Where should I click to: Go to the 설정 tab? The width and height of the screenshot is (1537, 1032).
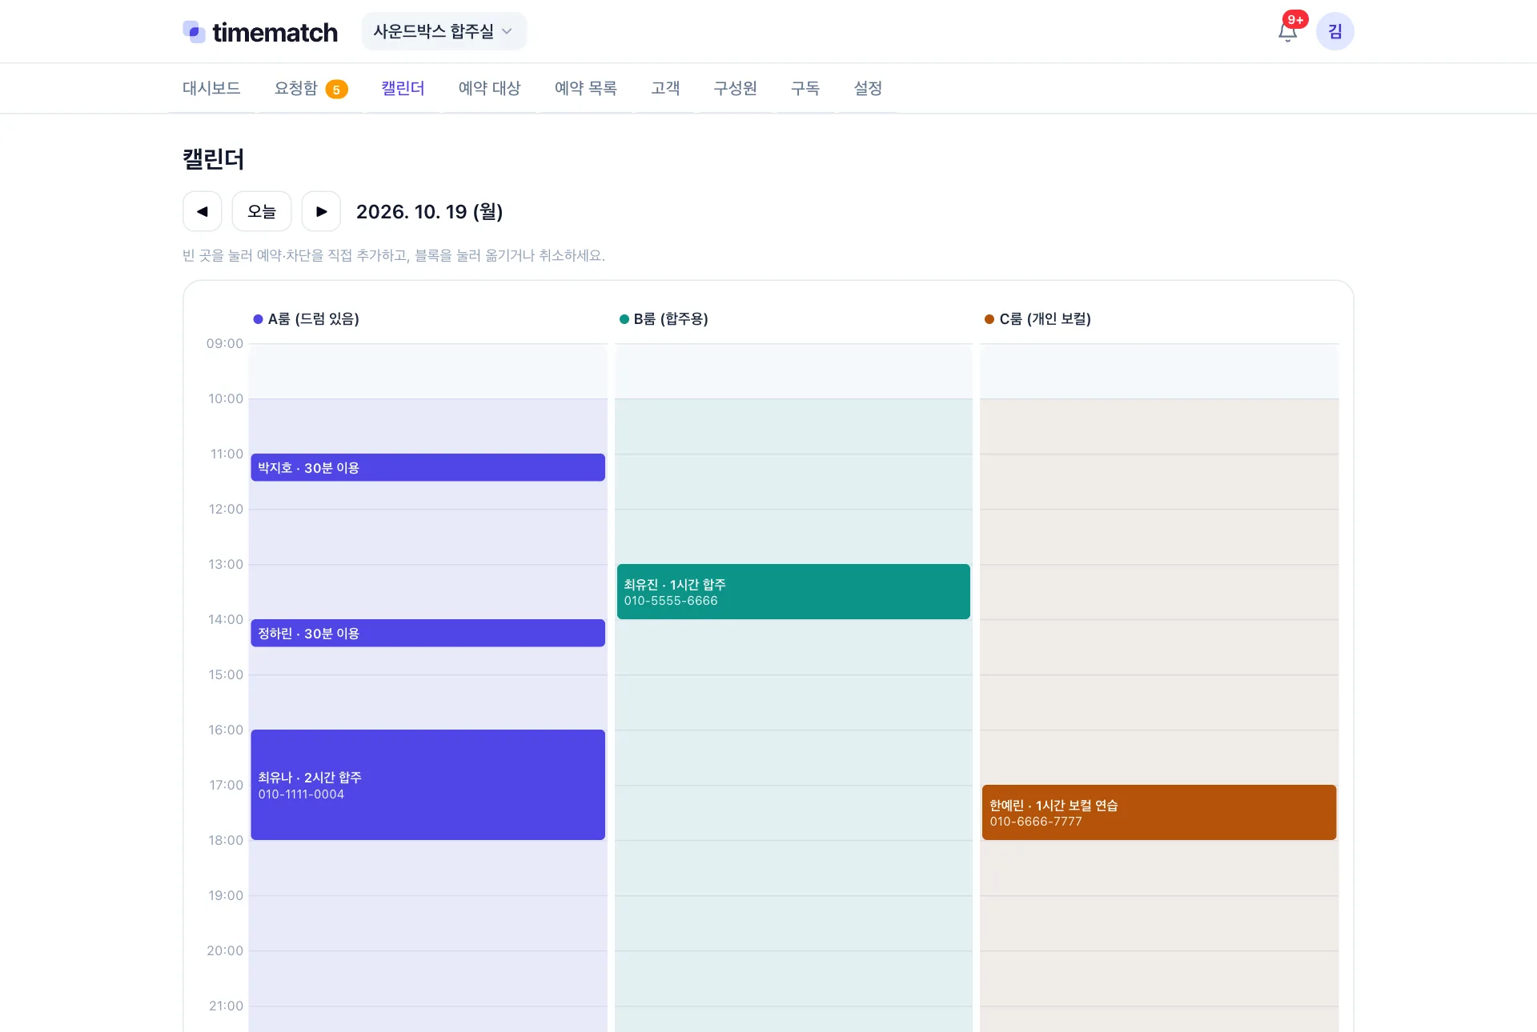click(868, 88)
